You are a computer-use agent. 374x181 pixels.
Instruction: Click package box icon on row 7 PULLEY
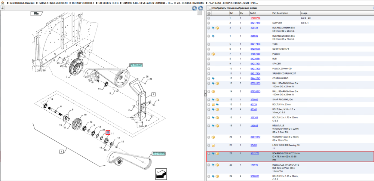point(213,54)
